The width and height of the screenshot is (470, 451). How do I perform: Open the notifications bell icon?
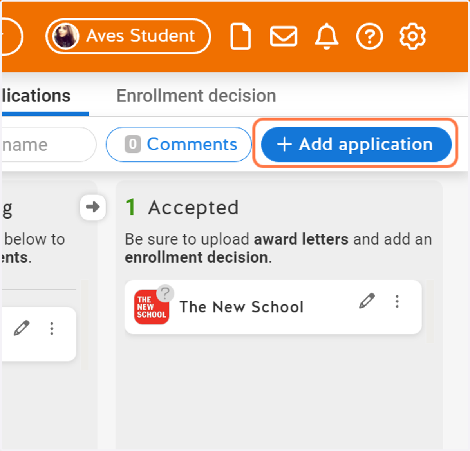pos(327,36)
